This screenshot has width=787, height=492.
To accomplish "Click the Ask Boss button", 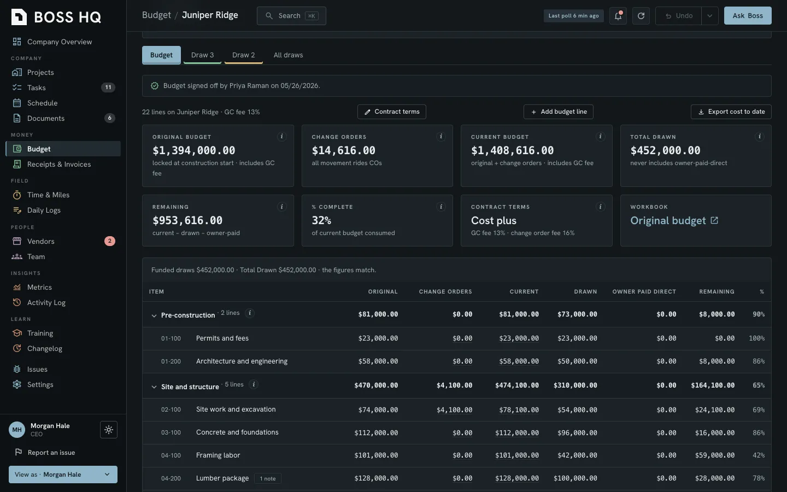I will pos(748,16).
